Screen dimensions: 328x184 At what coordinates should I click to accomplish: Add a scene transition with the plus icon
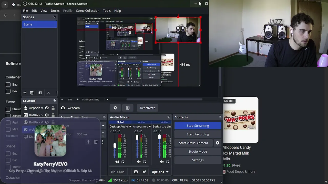point(88,142)
